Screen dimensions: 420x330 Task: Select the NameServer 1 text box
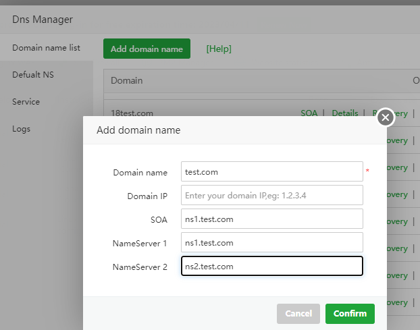click(x=272, y=242)
